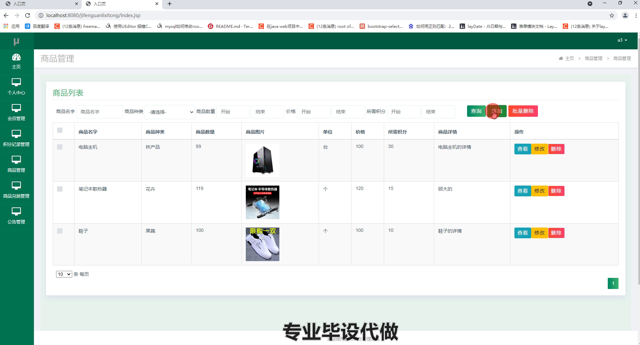The width and height of the screenshot is (640, 345).
Task: Open 公告管理 monitor icon in sidebar
Action: point(16,211)
